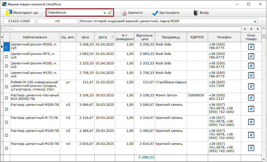This screenshot has height=162, width=267.
Task: Click the К-т приведення column header
Action: pyautogui.click(x=125, y=37)
